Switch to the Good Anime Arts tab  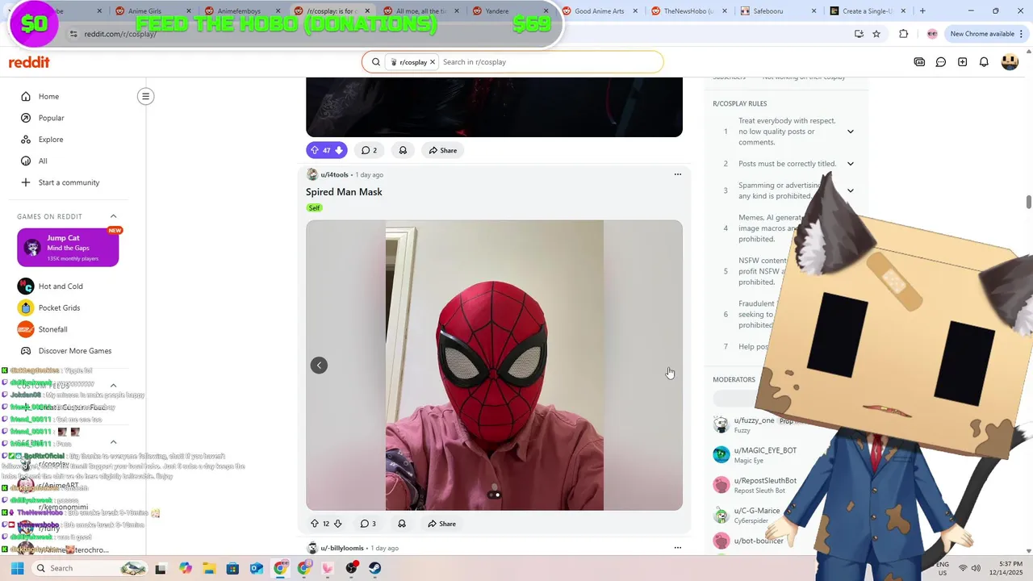(599, 11)
